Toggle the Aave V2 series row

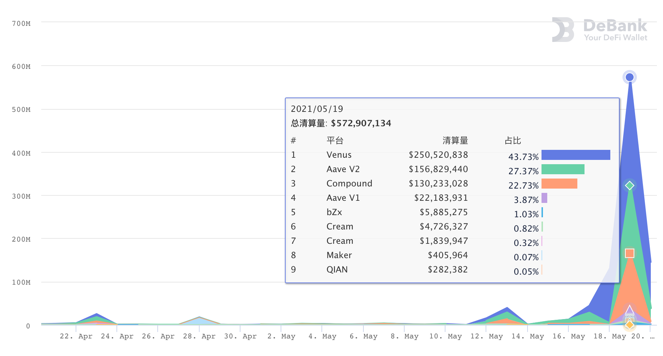coord(343,169)
